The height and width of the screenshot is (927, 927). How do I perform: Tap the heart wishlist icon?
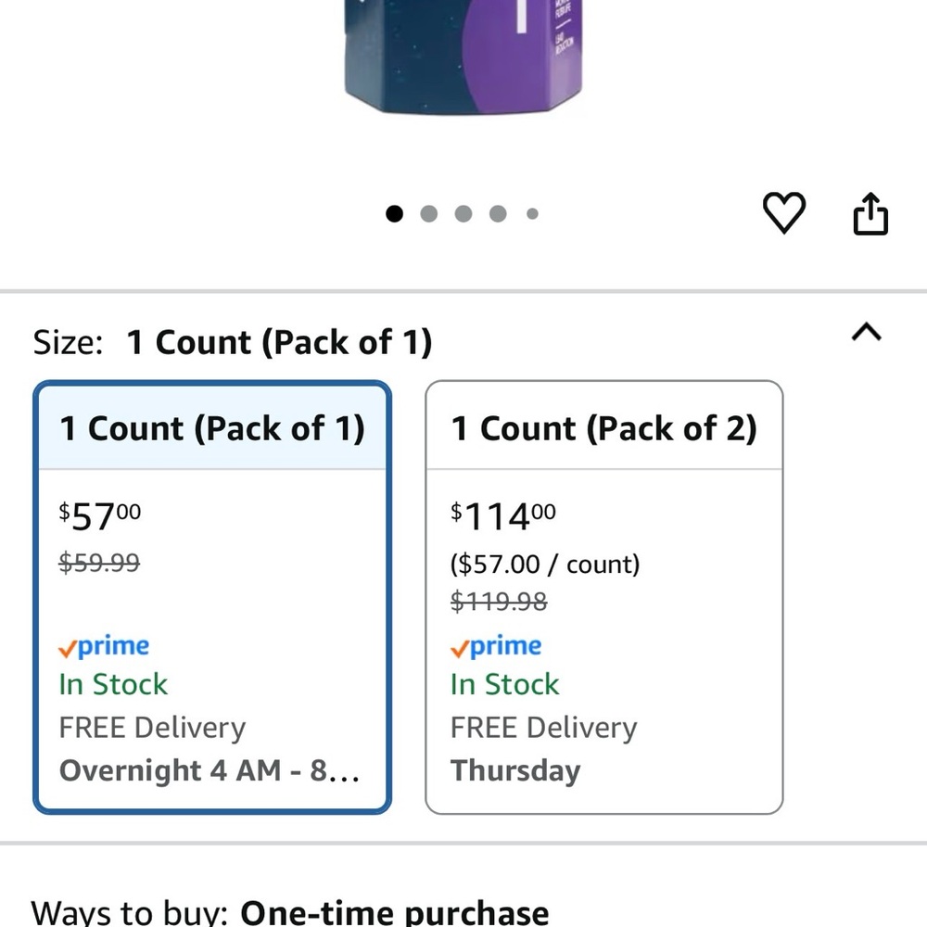coord(784,212)
